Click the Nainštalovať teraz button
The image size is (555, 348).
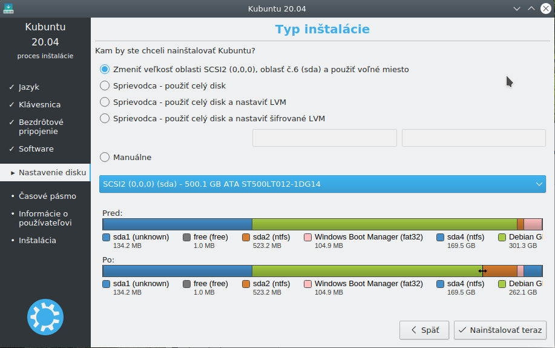point(500,330)
